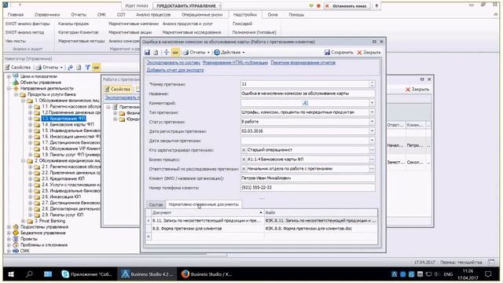Click 'Добавить отчет для экспорта' link
Screen dimensions: 503x283
click(x=175, y=70)
